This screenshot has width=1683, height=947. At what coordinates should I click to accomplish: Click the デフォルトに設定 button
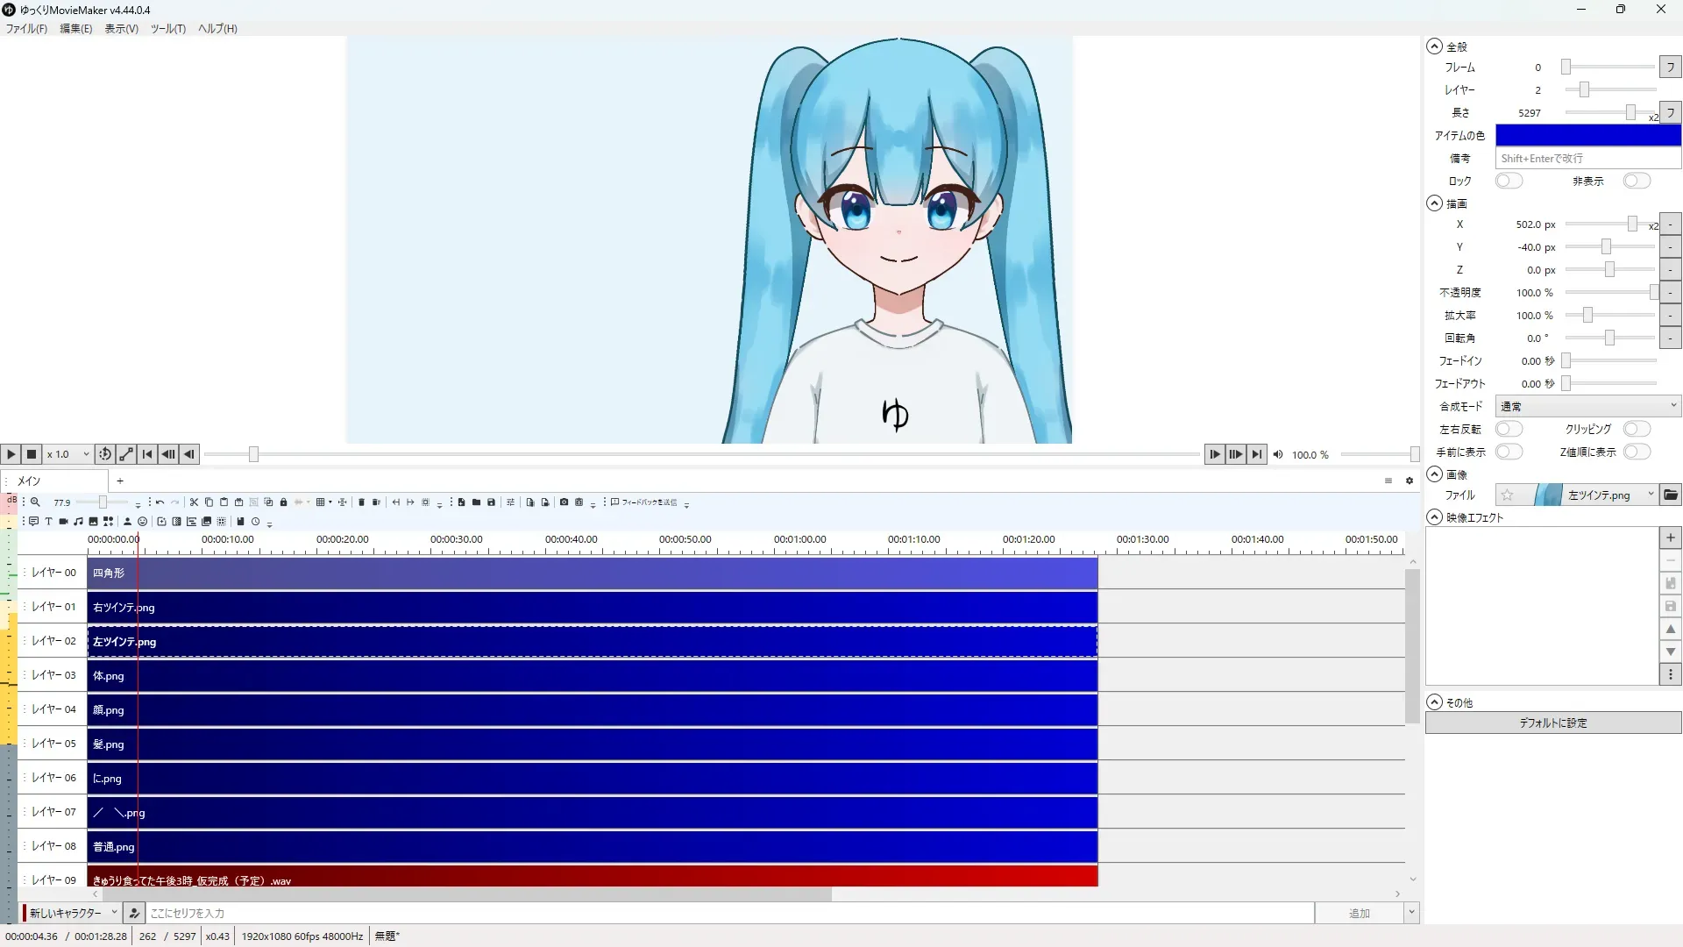point(1552,723)
